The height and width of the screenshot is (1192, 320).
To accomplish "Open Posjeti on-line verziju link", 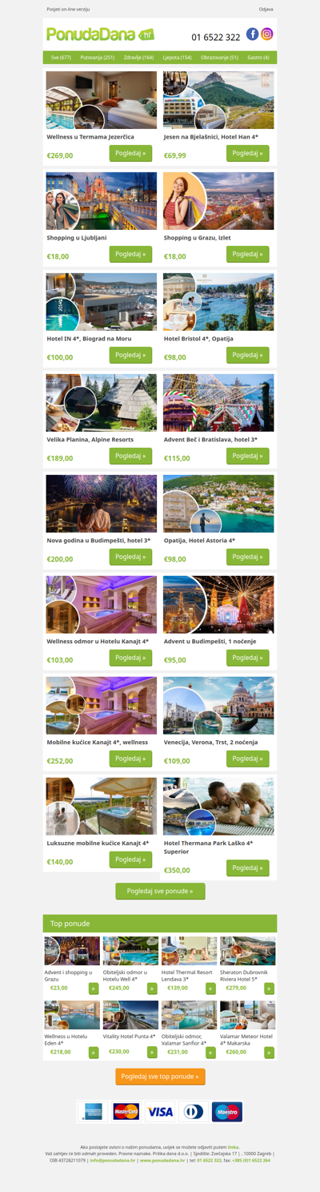I will click(68, 9).
